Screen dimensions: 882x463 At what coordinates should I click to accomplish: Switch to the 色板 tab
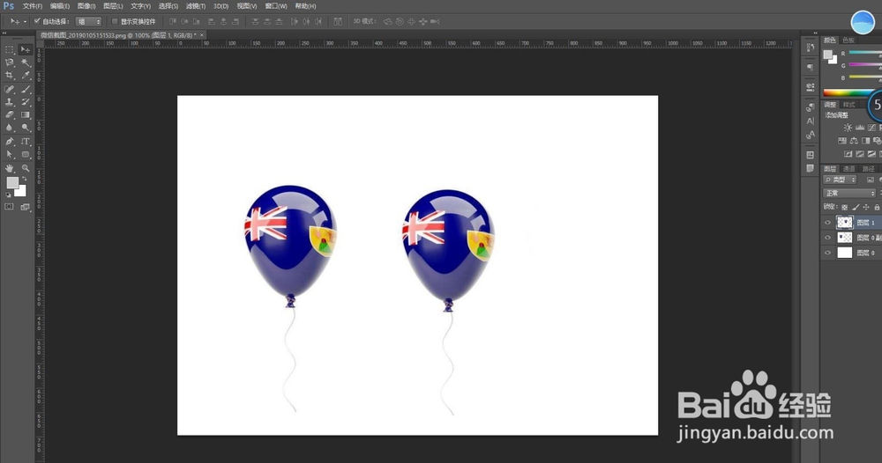[x=848, y=40]
